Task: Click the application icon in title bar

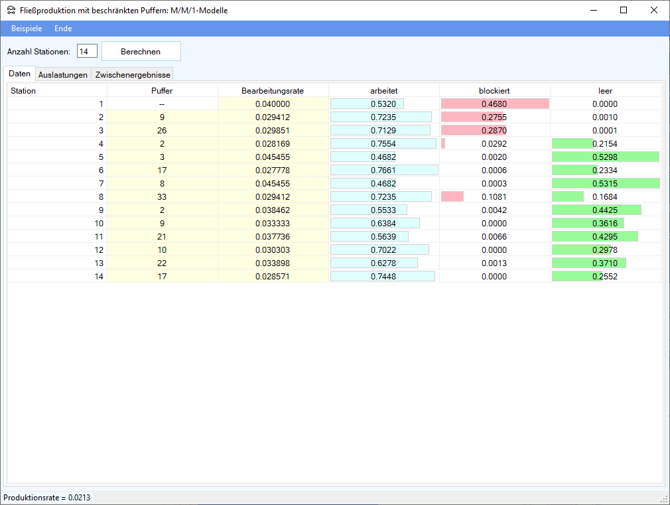Action: click(11, 11)
